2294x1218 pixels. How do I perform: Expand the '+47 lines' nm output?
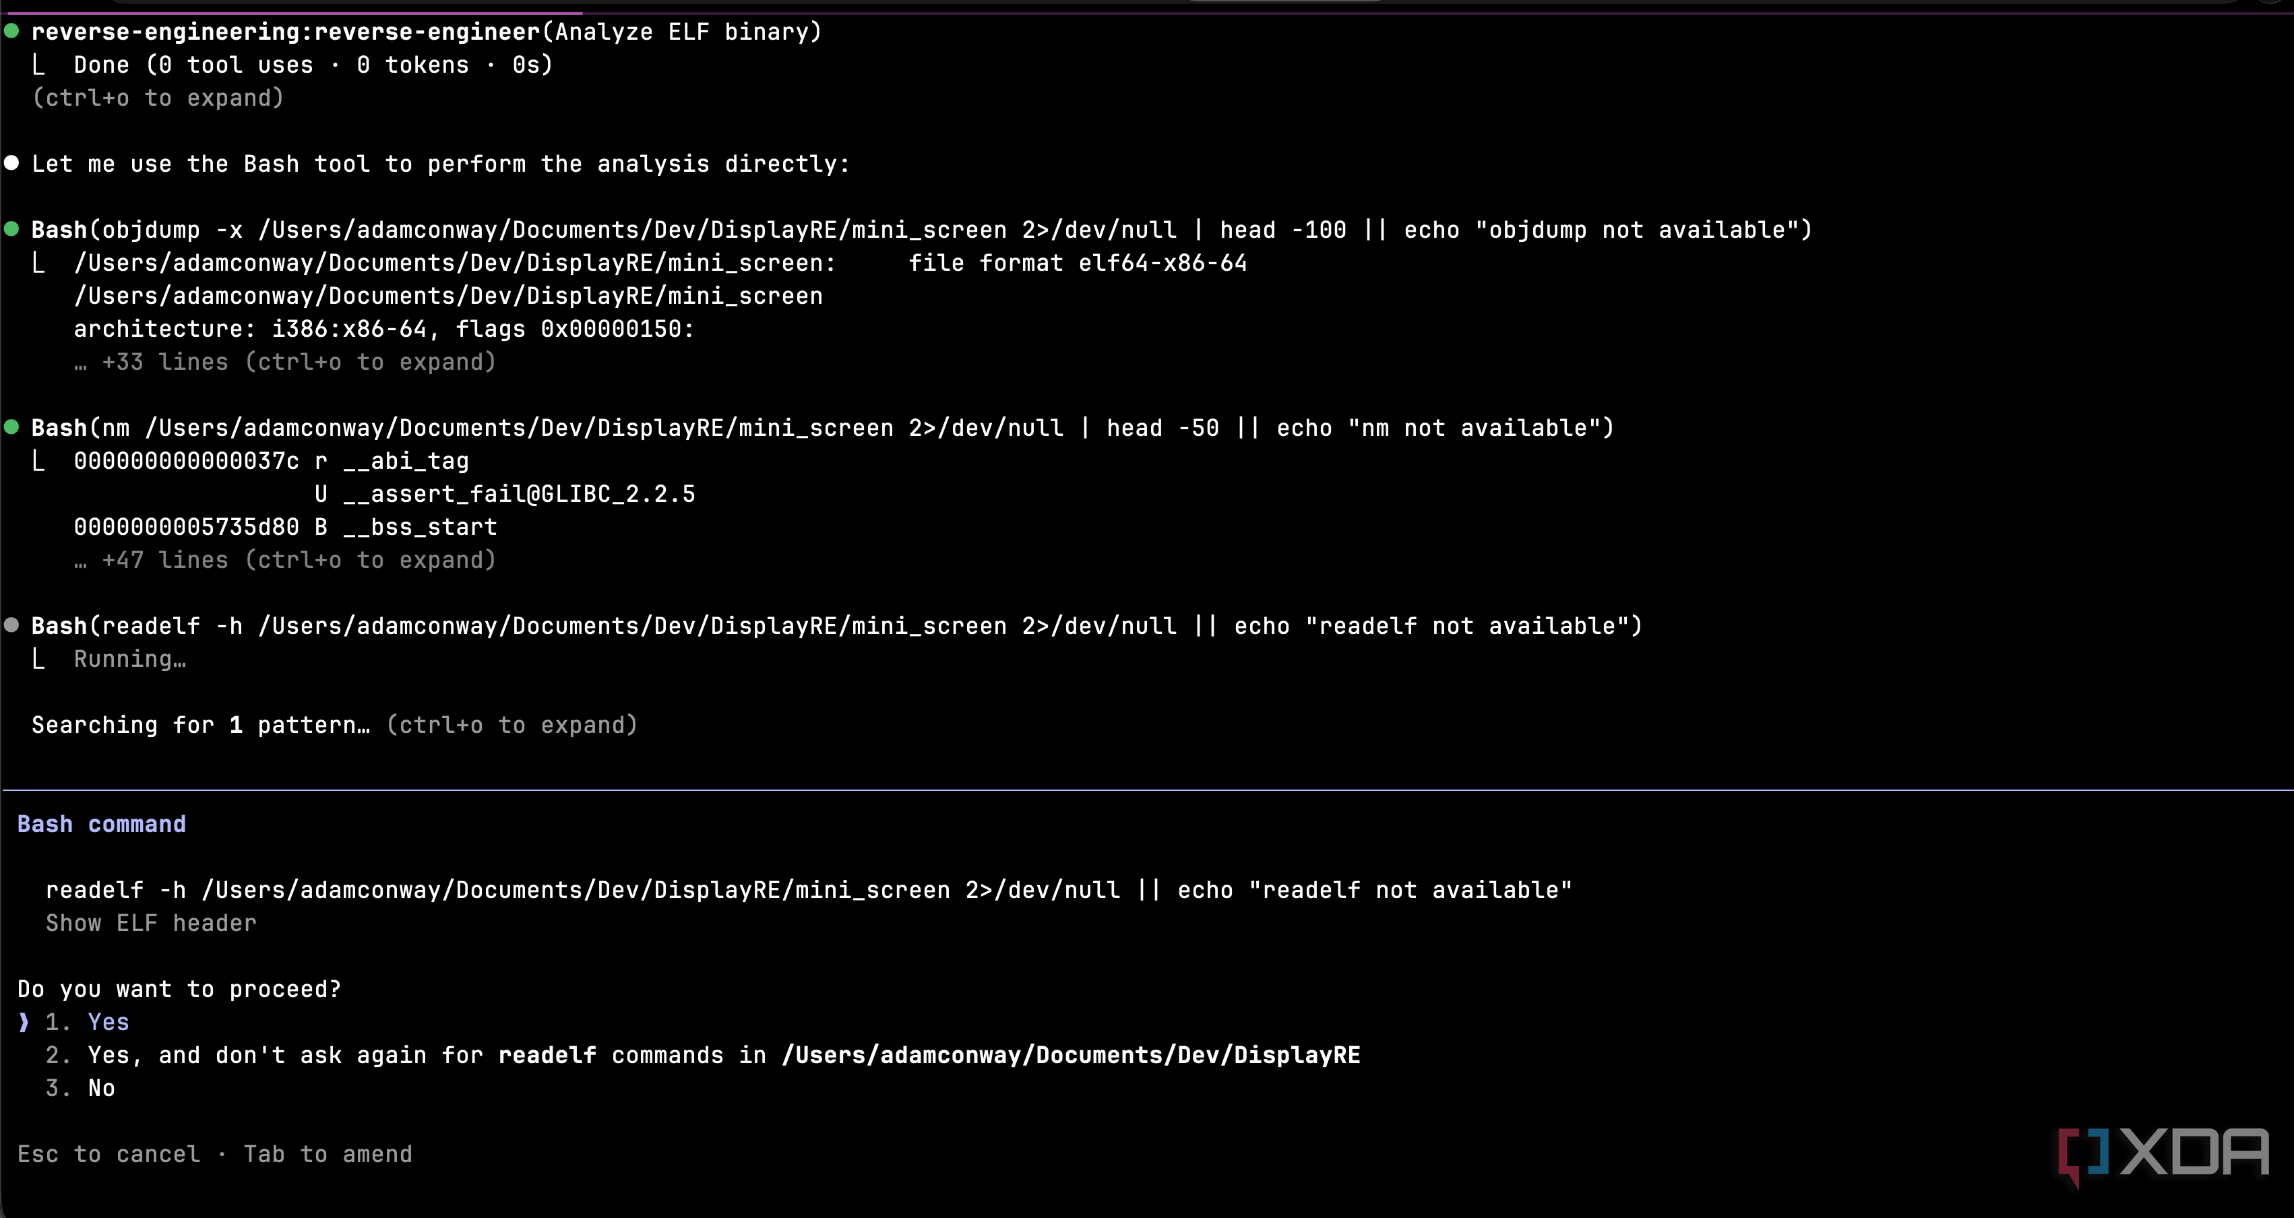pyautogui.click(x=285, y=560)
